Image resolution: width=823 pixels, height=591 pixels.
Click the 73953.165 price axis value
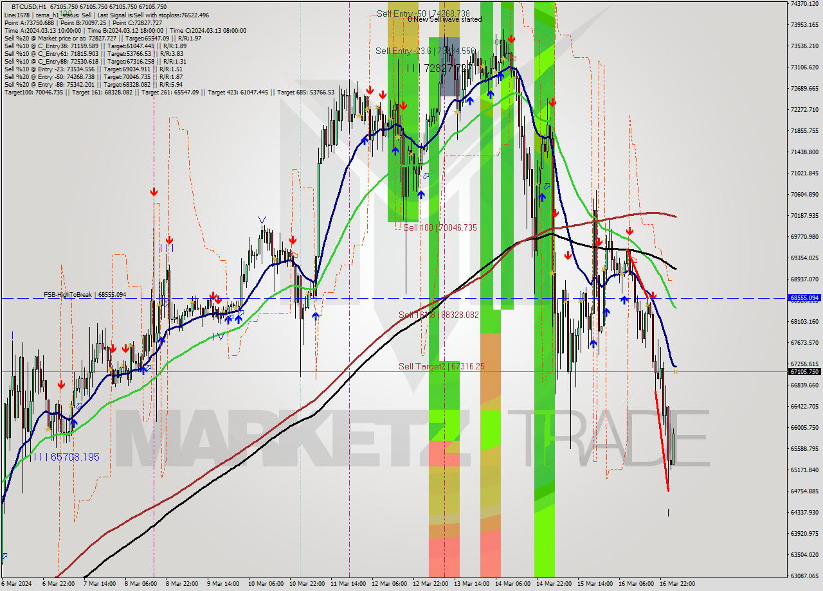(804, 24)
